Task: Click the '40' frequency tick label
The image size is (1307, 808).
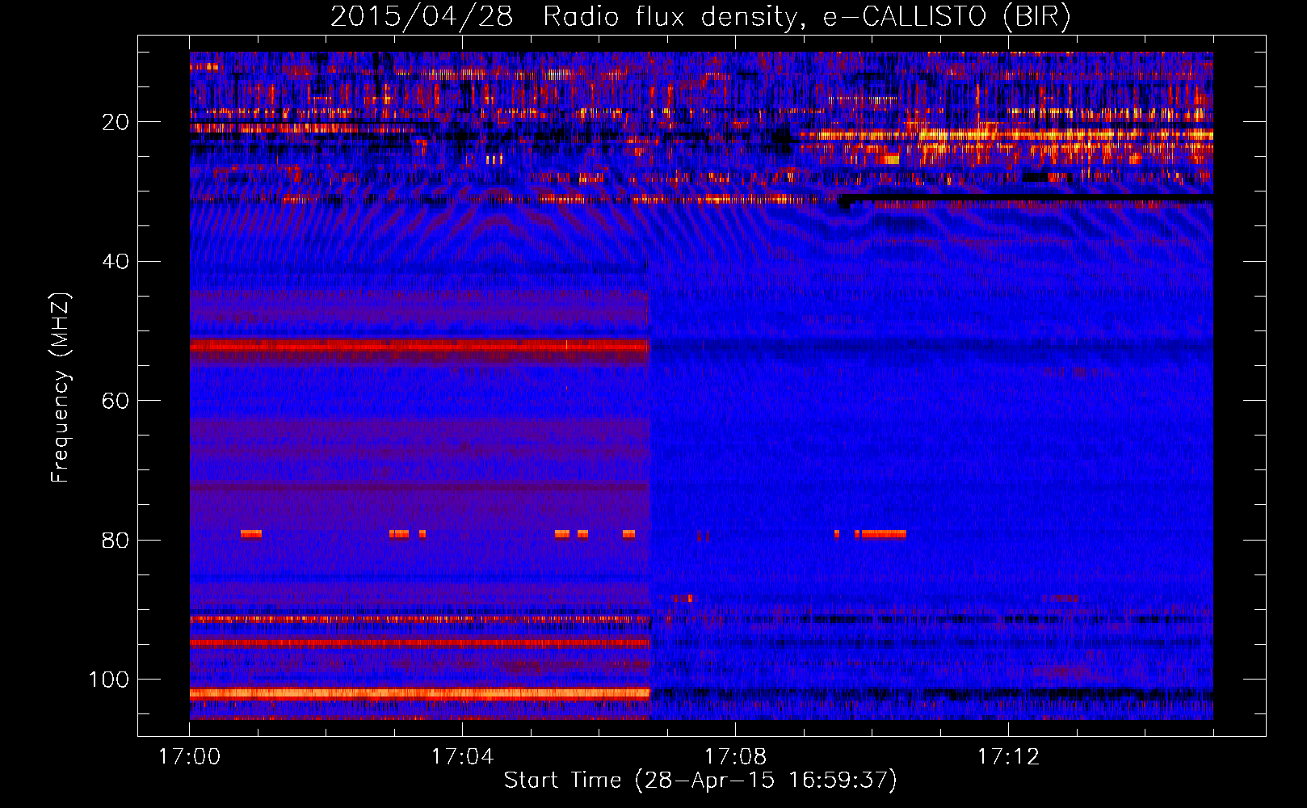Action: click(x=116, y=262)
